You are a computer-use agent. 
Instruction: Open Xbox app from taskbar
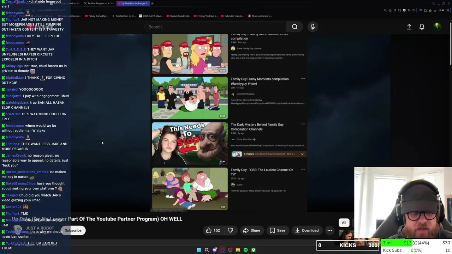pyautogui.click(x=254, y=250)
